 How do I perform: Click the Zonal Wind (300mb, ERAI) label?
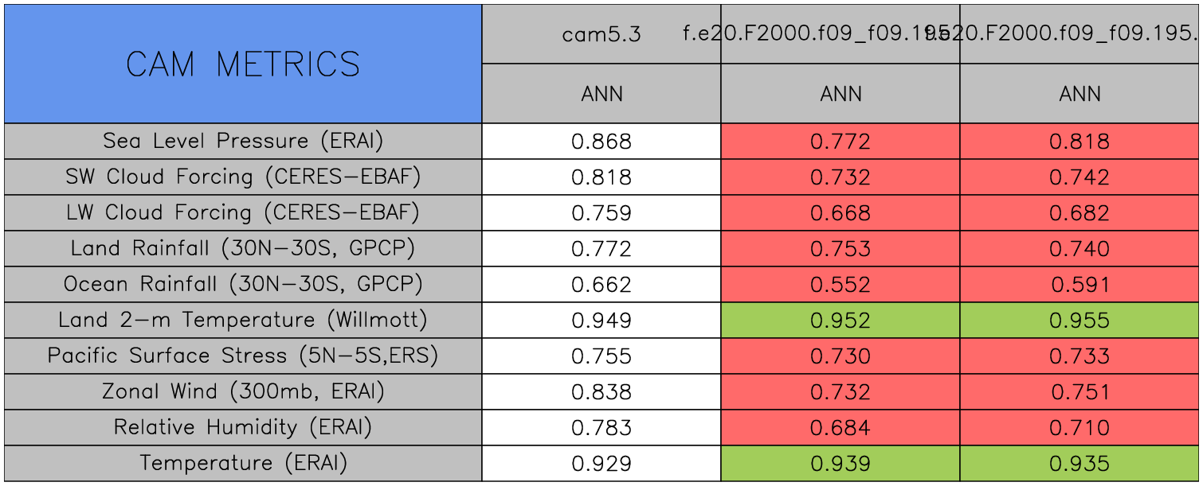[243, 391]
